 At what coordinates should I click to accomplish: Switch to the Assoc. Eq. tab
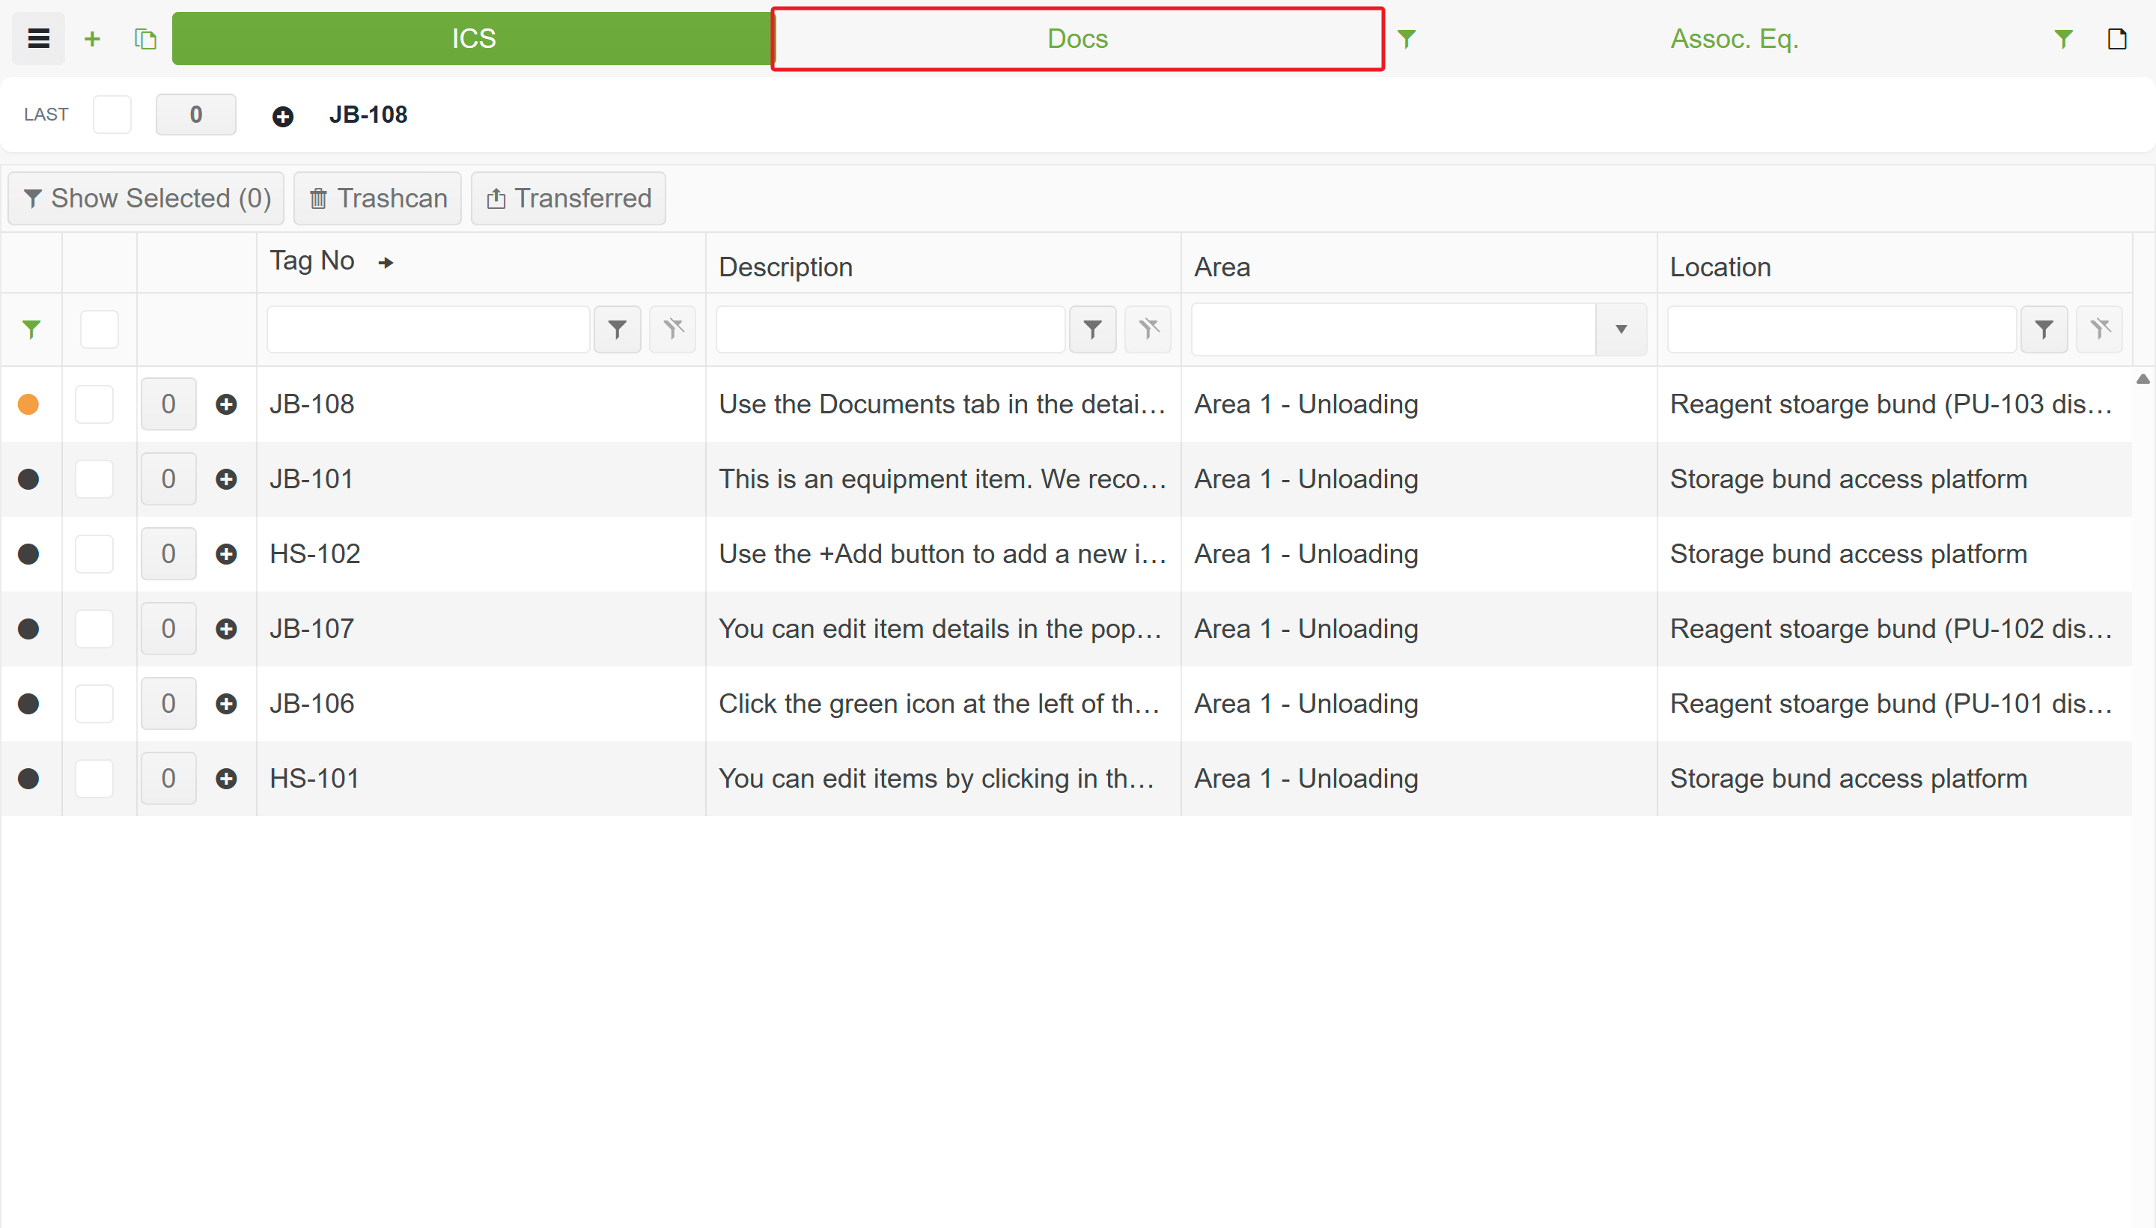click(1735, 39)
